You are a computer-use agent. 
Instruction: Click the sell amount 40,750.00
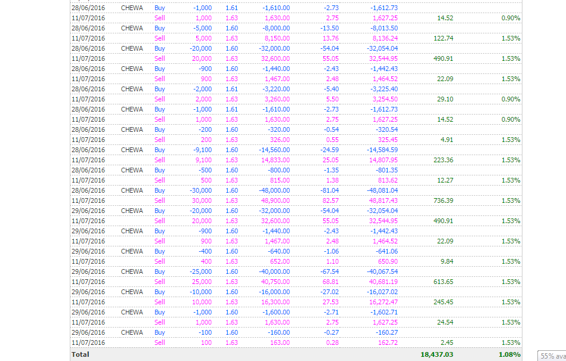coord(276,281)
